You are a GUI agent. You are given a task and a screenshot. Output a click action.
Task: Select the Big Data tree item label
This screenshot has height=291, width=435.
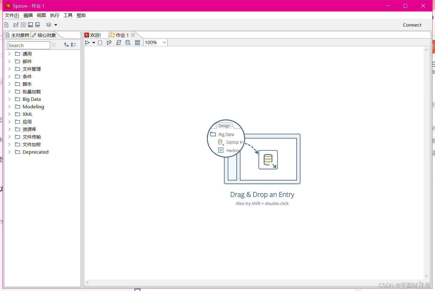point(32,99)
